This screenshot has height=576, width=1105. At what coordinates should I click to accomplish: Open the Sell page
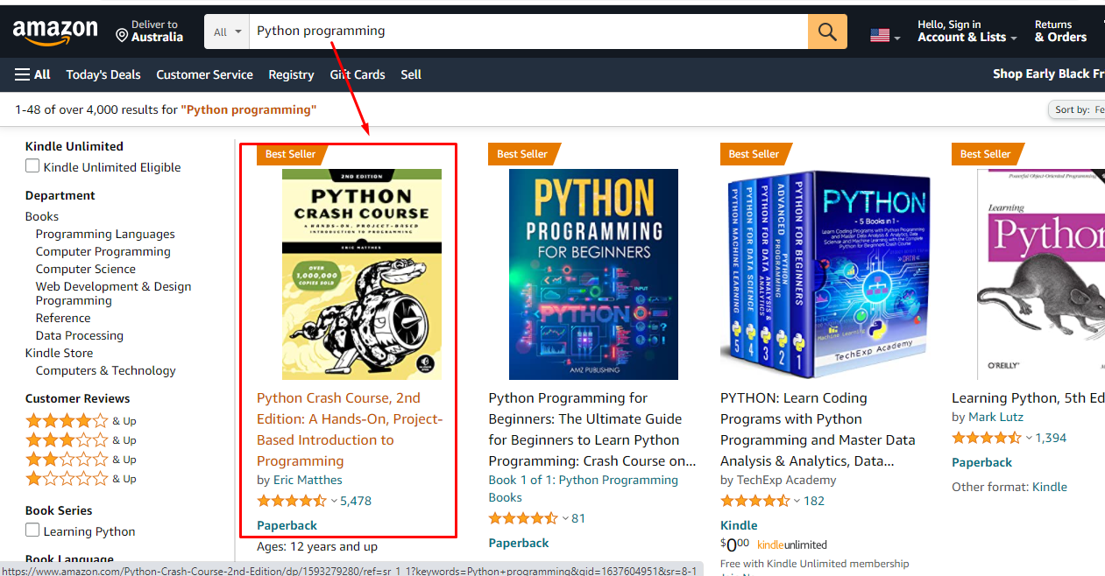tap(411, 74)
